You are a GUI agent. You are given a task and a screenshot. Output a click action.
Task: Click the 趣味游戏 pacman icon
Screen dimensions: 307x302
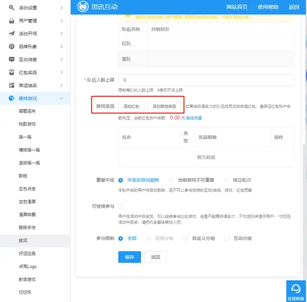click(x=12, y=98)
